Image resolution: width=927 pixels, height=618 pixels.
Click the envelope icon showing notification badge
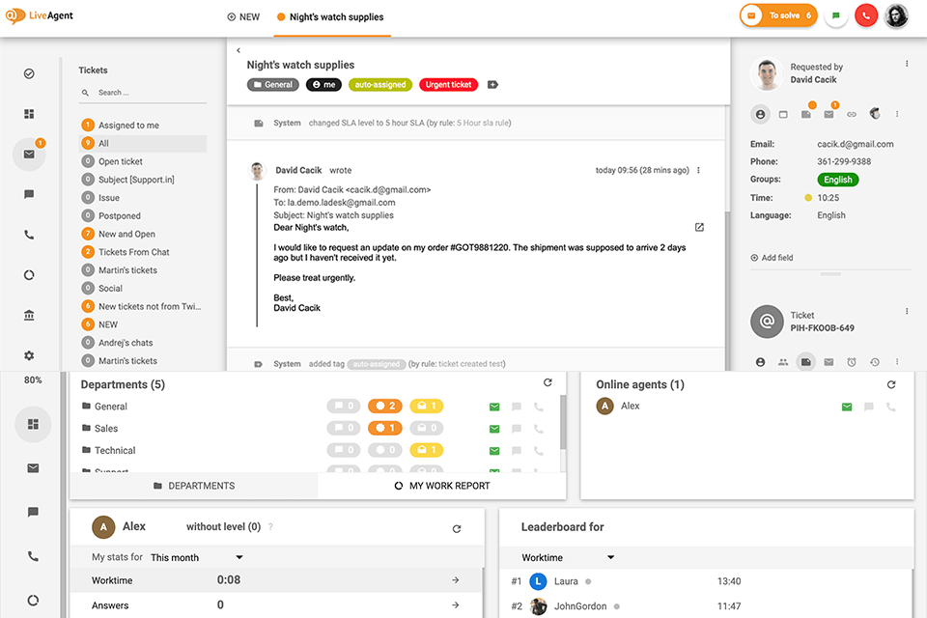point(829,114)
